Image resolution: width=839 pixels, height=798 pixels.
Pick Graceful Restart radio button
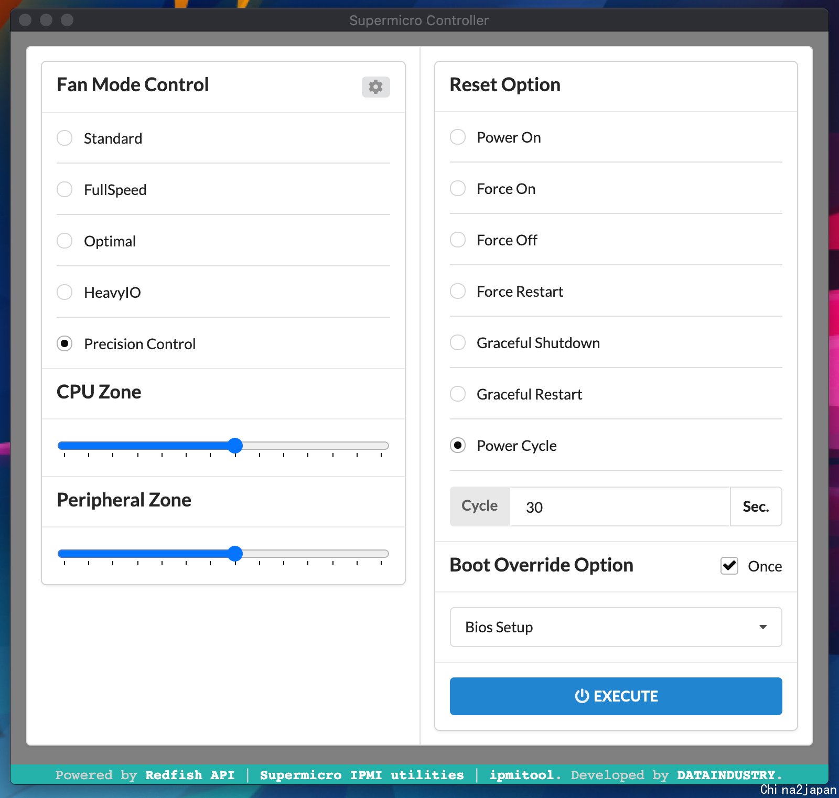point(458,394)
